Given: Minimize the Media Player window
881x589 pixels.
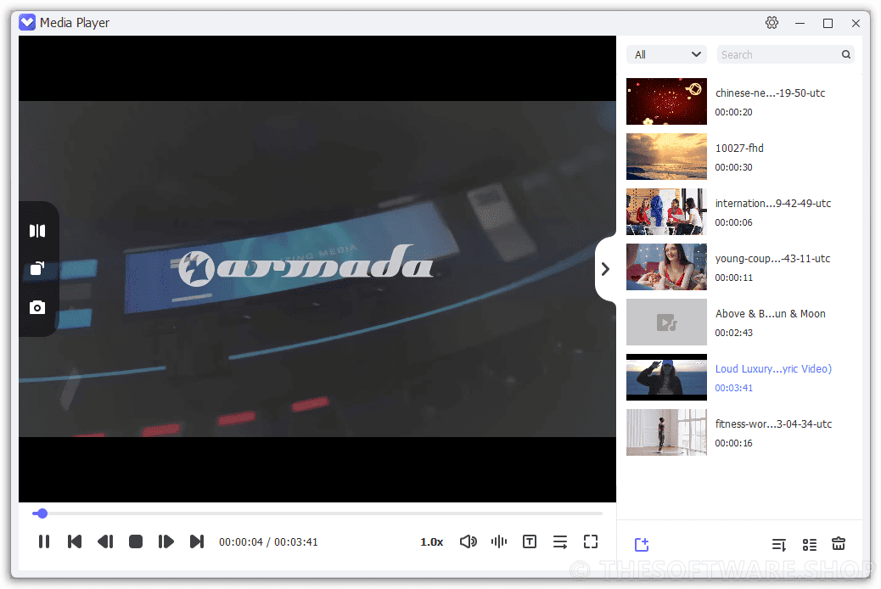Looking at the screenshot, I should [800, 23].
